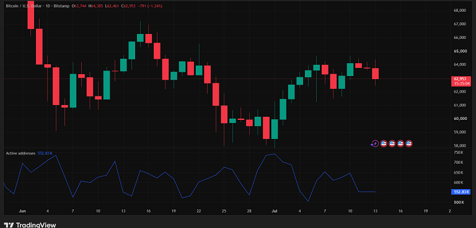Click the 60,000 price axis label
Image resolution: width=476 pixels, height=228 pixels.
[x=460, y=119]
